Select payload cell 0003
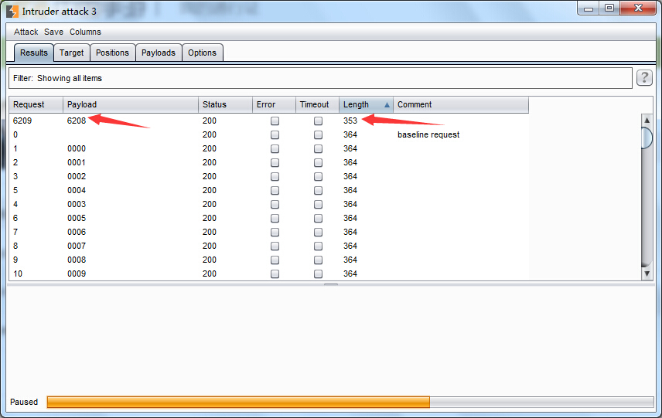 point(77,204)
